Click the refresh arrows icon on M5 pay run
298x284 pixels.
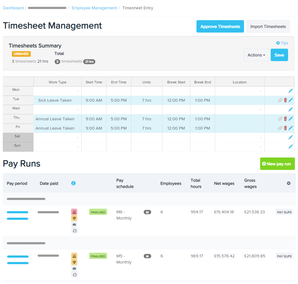[74, 275]
